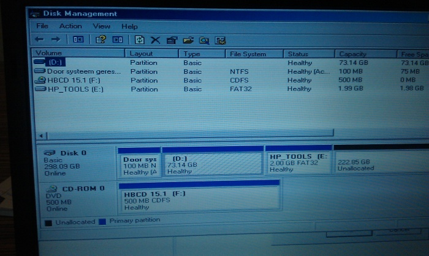
Task: Open the Action menu
Action: click(x=70, y=26)
